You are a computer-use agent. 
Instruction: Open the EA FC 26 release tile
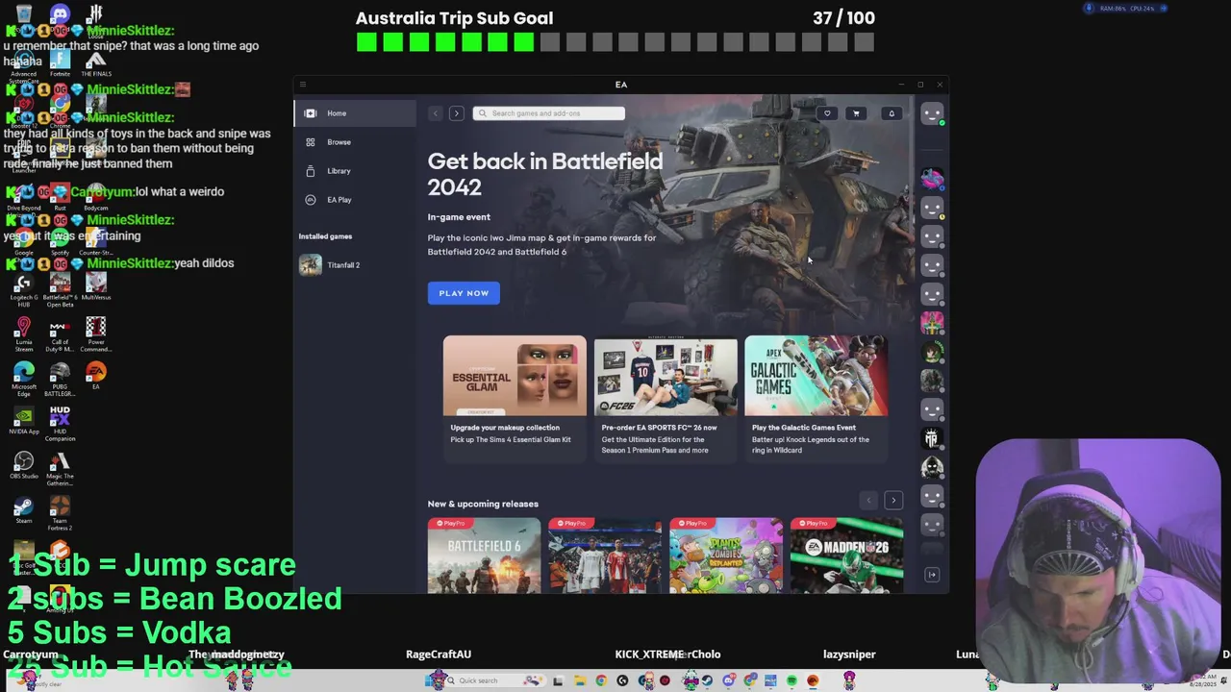click(605, 556)
